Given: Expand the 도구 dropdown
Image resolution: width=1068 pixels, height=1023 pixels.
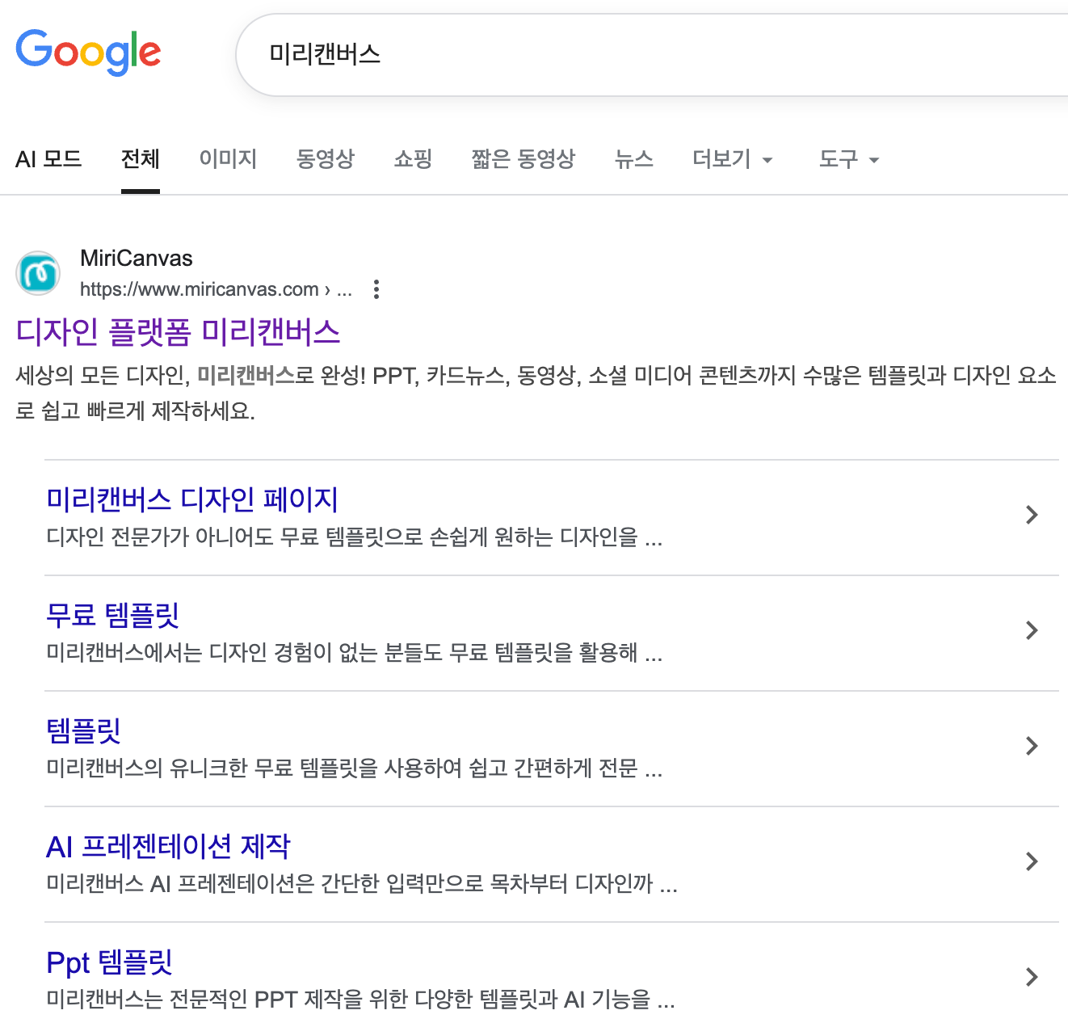Looking at the screenshot, I should click(849, 158).
